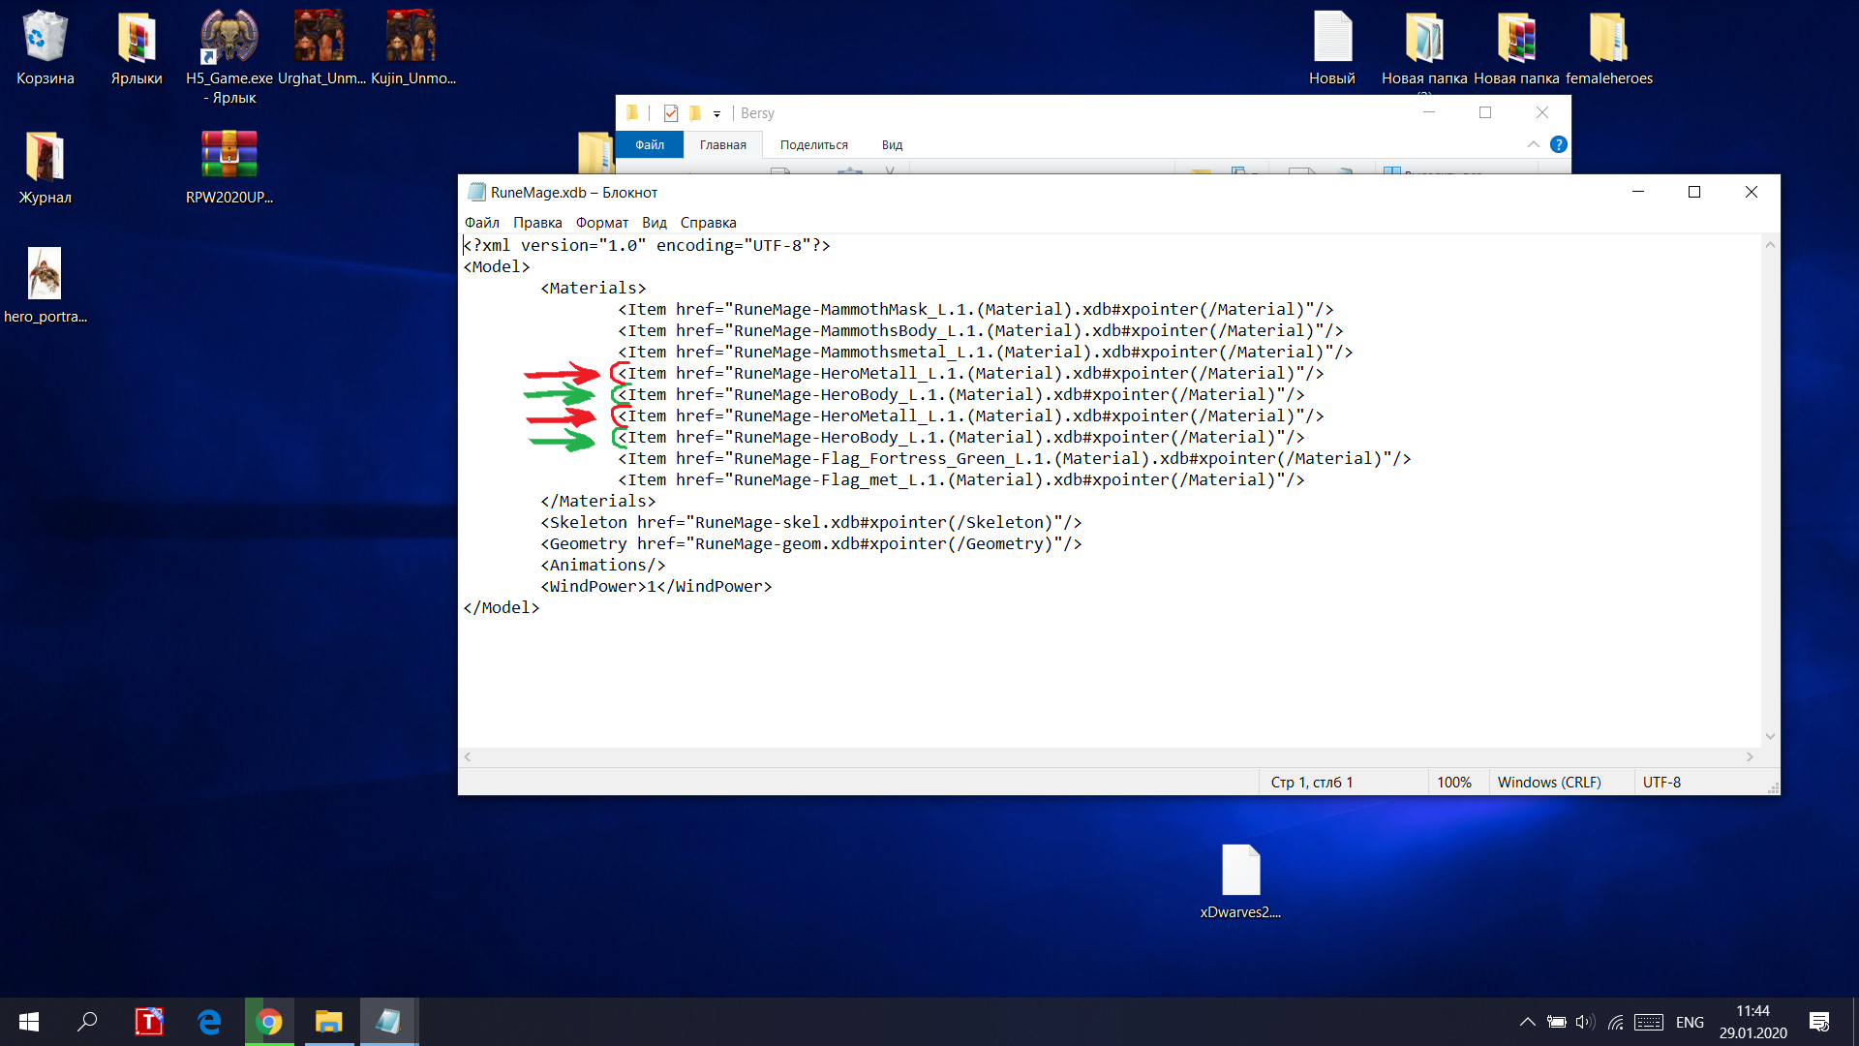This screenshot has width=1859, height=1046.
Task: Maximize the Notepad window
Action: point(1694,192)
